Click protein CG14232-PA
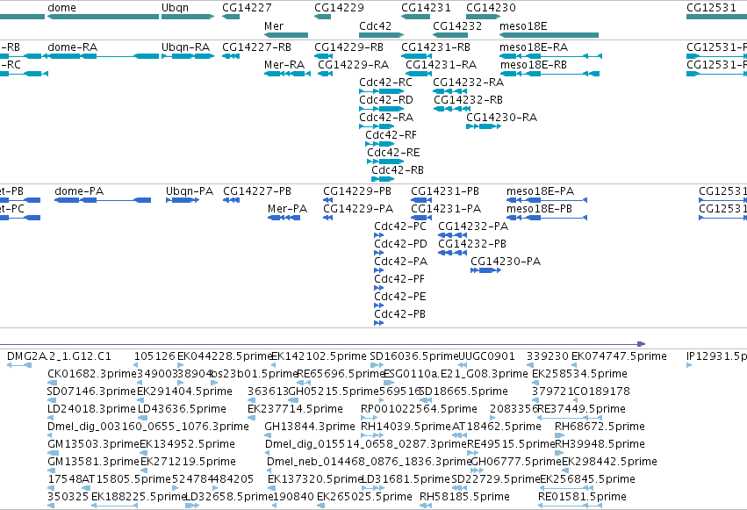747x510 pixels. [x=452, y=235]
